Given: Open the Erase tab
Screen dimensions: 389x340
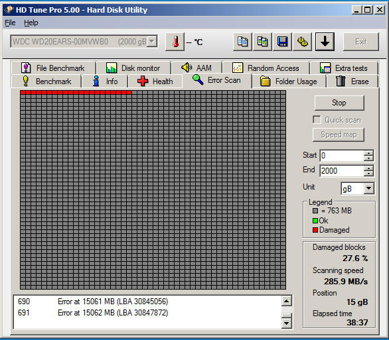Looking at the screenshot, I should pos(352,82).
